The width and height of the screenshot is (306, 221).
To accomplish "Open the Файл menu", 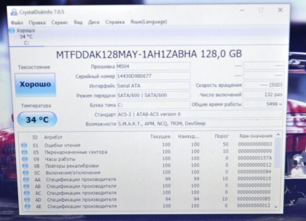I will point(17,23).
